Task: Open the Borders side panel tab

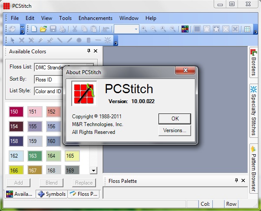Action: coord(254,62)
